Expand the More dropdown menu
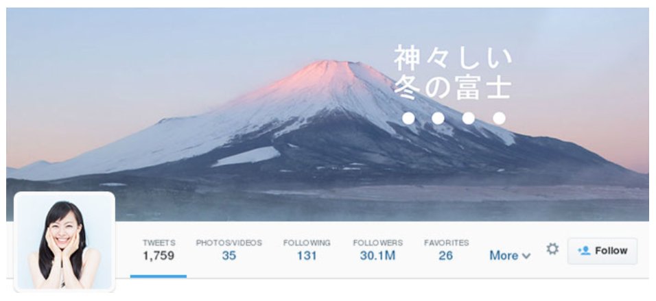 (510, 256)
